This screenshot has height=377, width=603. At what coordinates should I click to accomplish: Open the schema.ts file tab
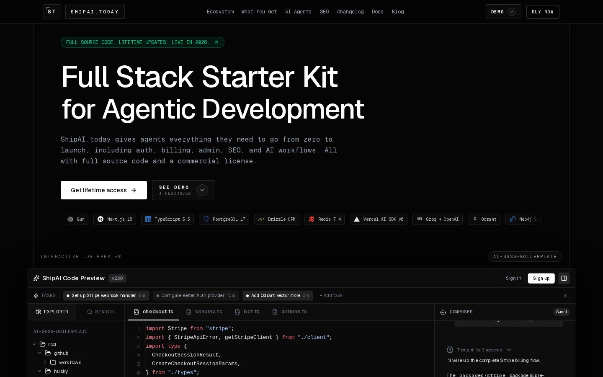coord(204,312)
